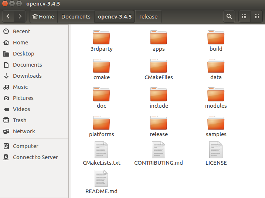Select the CONTRIBUTING.md file icon
This screenshot has height=198, width=265.
(x=159, y=150)
